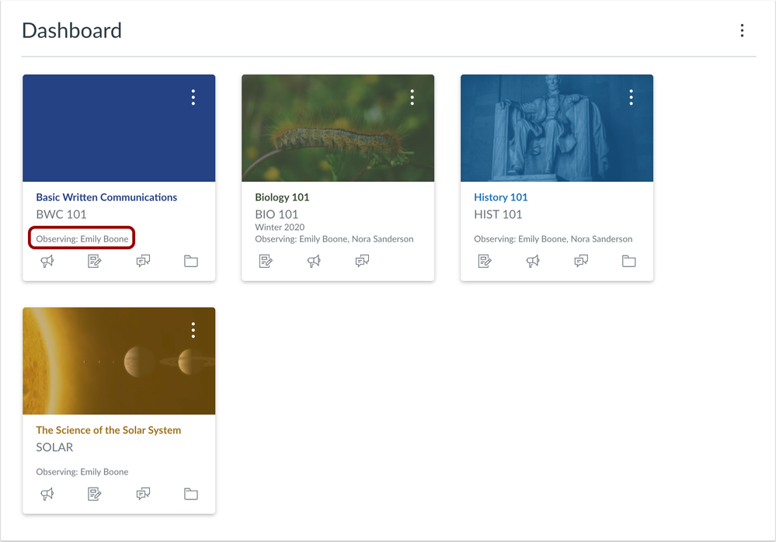Open the History 101 course link
This screenshot has height=542, width=776.
500,197
